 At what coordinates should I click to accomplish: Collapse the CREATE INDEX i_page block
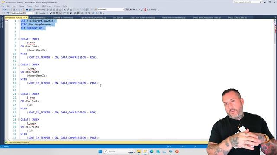19,120
